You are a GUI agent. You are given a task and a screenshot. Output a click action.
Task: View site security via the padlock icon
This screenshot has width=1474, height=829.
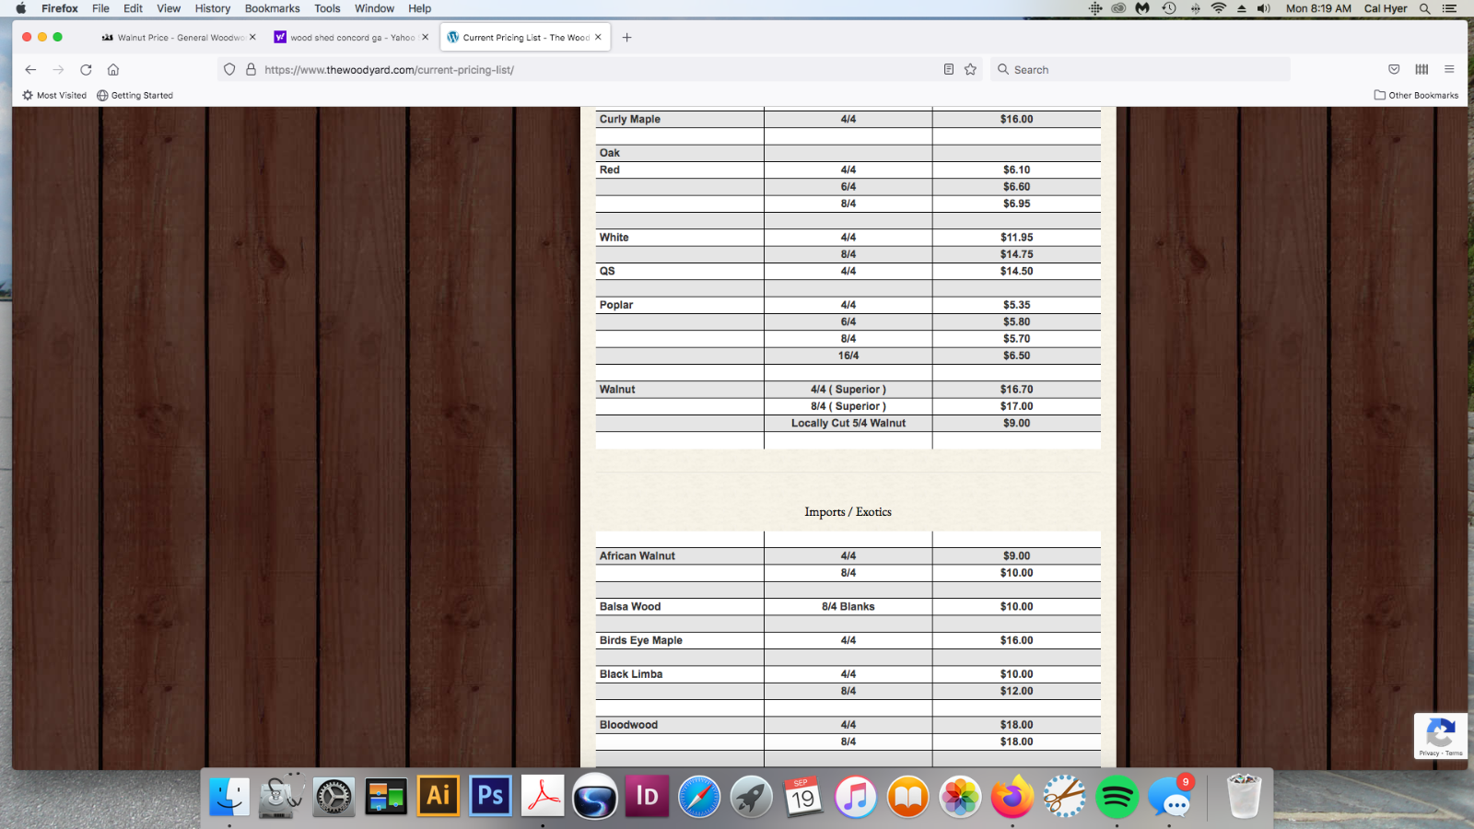pos(251,69)
